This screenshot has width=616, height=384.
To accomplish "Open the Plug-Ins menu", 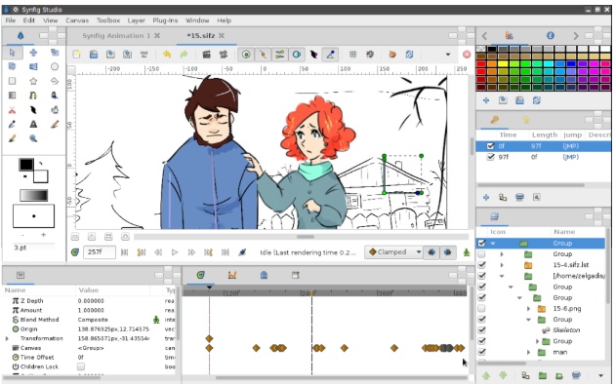I will (165, 20).
